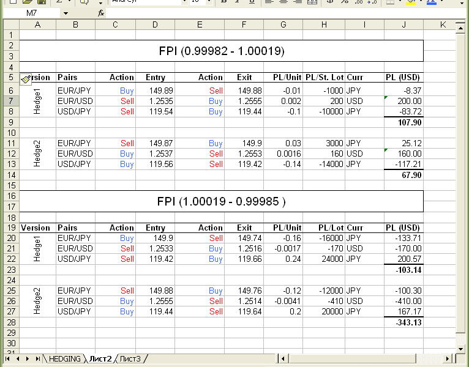Open the Name Box dropdown arrow
The image size is (469, 367).
coord(66,13)
